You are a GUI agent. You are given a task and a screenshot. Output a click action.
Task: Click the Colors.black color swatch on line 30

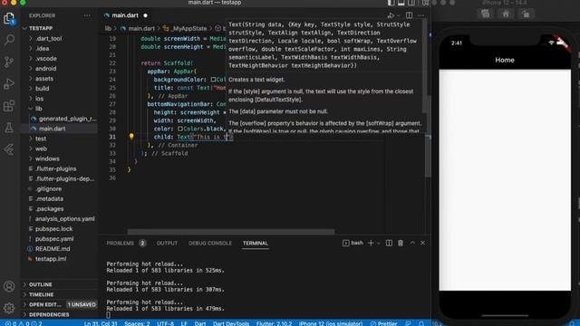(180, 129)
